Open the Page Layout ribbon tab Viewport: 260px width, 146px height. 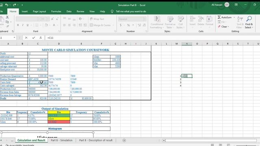click(x=39, y=11)
